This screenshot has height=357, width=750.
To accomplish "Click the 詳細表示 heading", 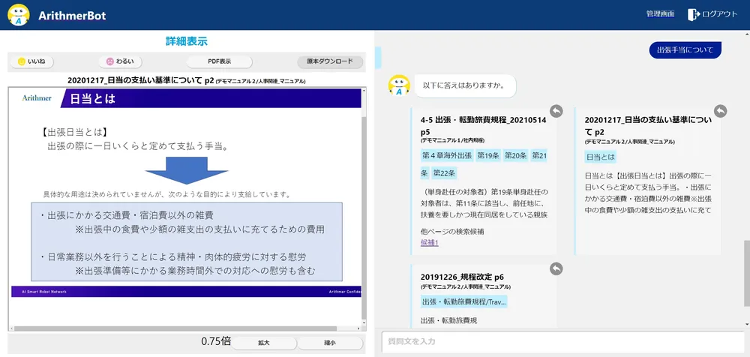I will 187,41.
